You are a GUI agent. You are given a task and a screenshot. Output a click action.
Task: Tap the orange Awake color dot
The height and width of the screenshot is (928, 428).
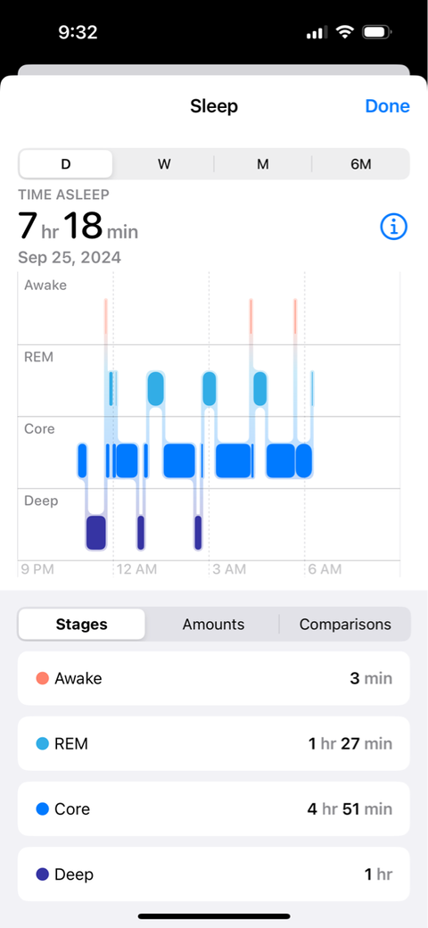click(x=42, y=678)
